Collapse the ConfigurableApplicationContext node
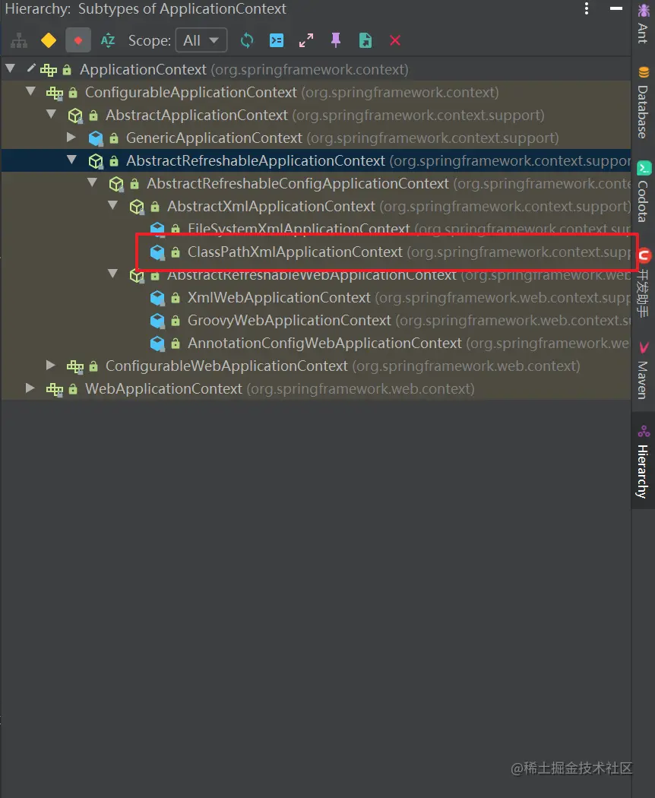655x798 pixels. pos(30,92)
